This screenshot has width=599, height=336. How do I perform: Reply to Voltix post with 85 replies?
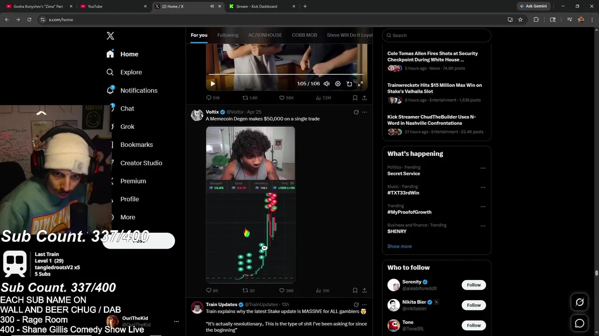point(212,290)
